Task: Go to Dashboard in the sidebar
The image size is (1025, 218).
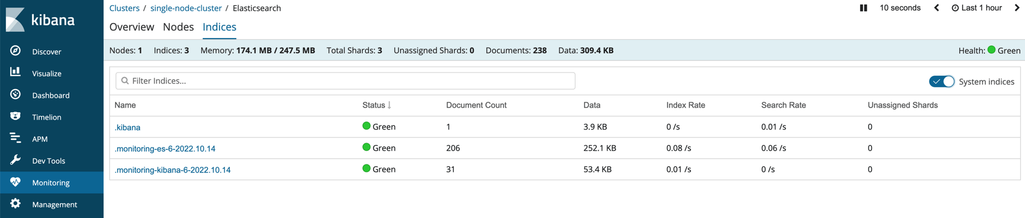Action: point(52,95)
